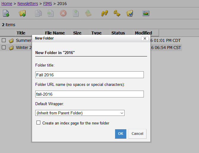The image size is (199, 153).
Task: Click the image picture icon in toolbar
Action: (x=146, y=13)
